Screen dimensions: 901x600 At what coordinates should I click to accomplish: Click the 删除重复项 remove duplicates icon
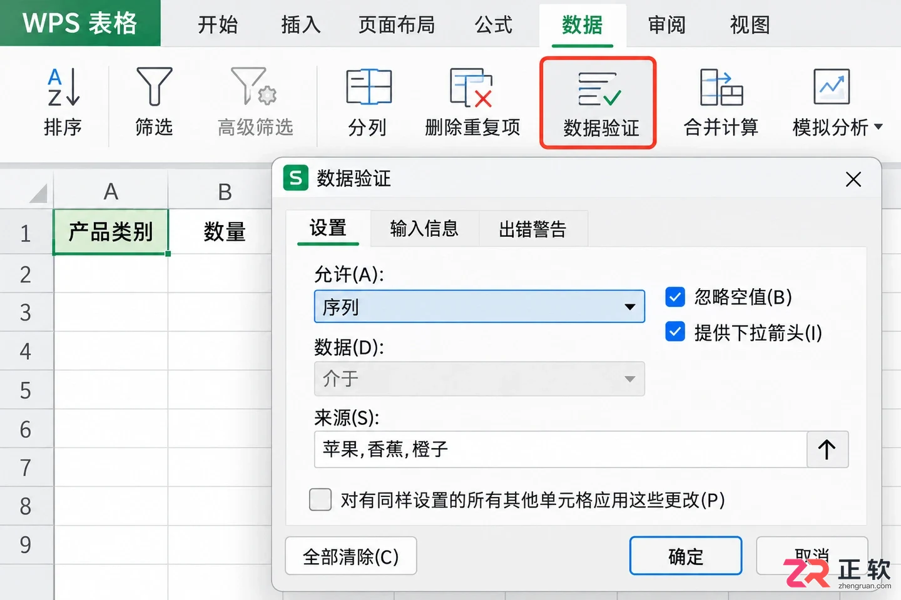pyautogui.click(x=472, y=87)
